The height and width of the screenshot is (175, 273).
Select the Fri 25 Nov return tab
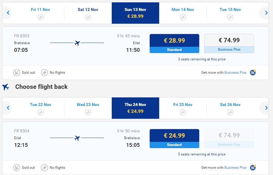pos(183,108)
